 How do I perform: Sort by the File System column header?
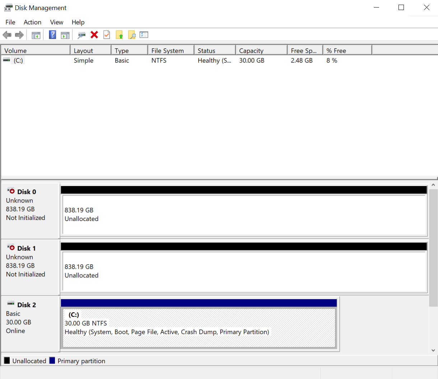pos(171,51)
